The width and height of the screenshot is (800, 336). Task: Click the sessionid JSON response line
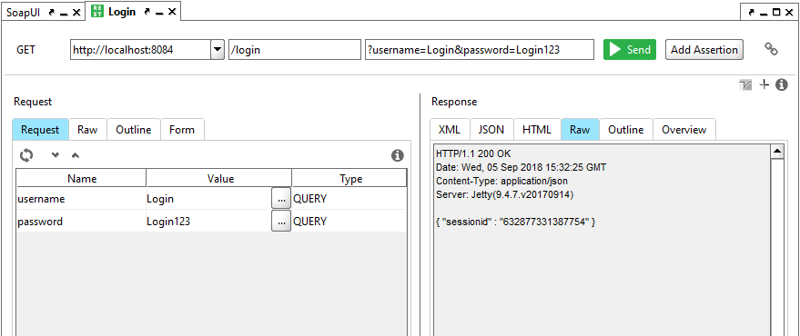click(516, 222)
